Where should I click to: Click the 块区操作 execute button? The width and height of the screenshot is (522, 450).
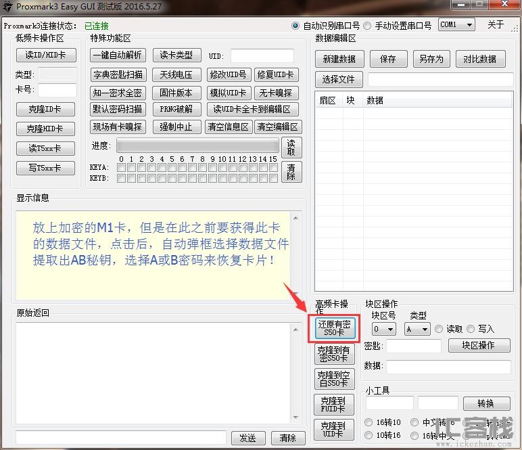coord(479,345)
